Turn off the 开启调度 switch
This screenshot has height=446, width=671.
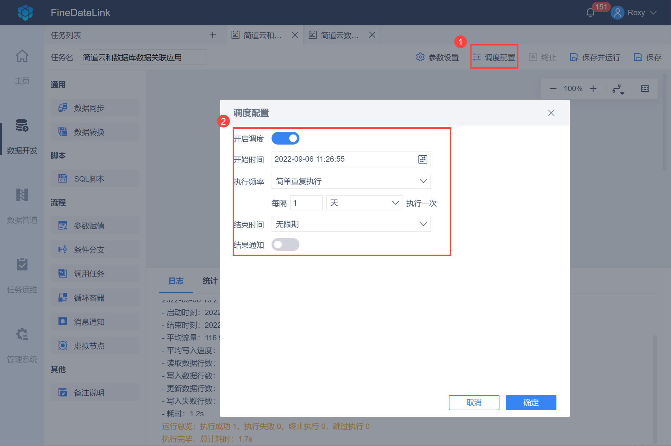coord(285,138)
